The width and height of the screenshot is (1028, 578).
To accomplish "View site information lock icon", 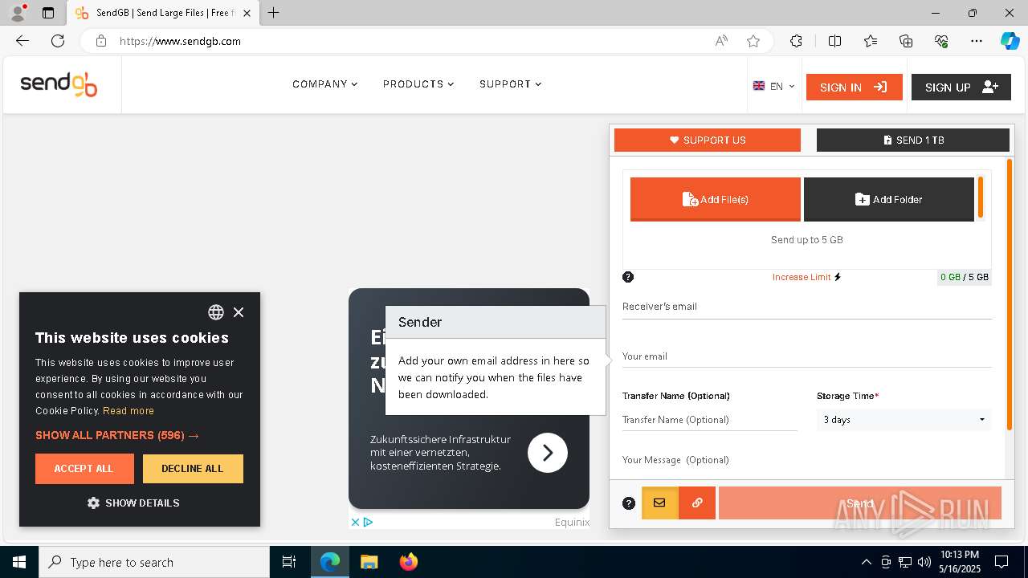I will tap(100, 41).
